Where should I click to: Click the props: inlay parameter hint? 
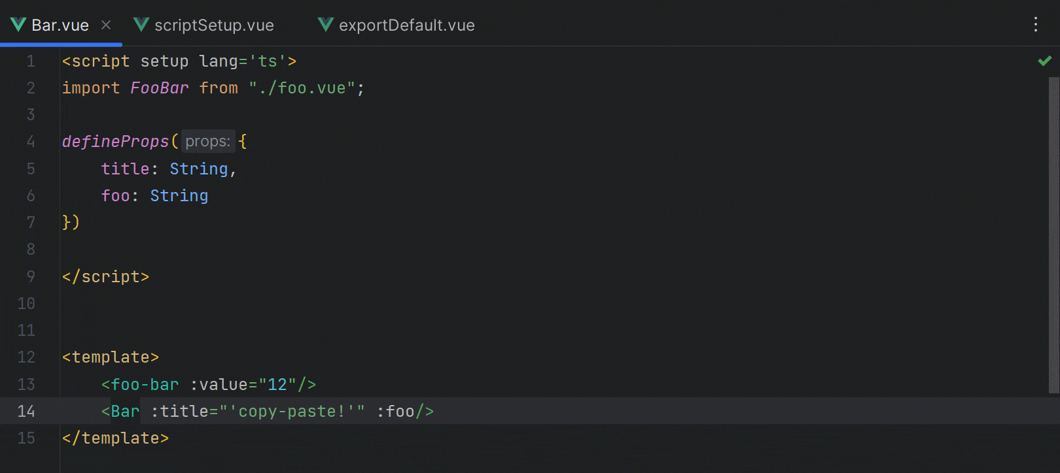[207, 141]
